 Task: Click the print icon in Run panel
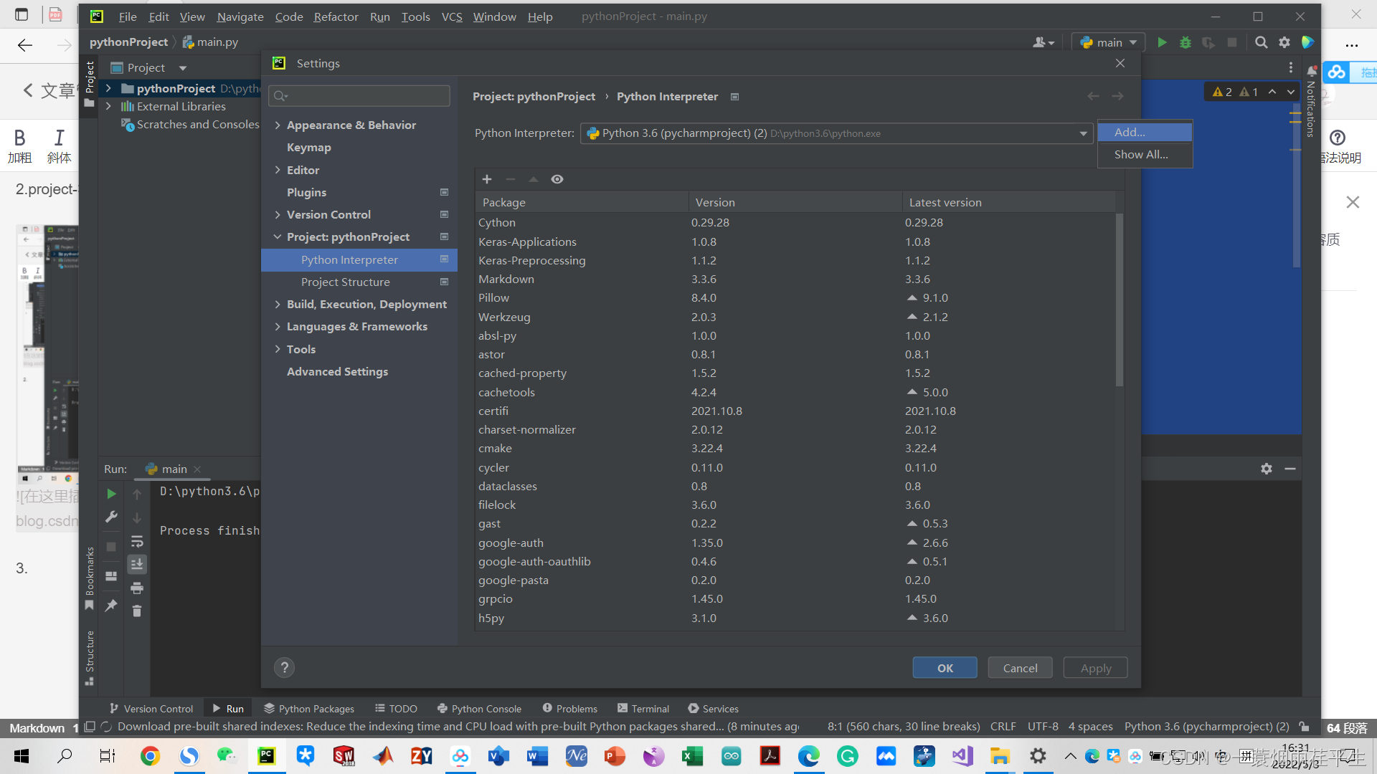pyautogui.click(x=137, y=588)
